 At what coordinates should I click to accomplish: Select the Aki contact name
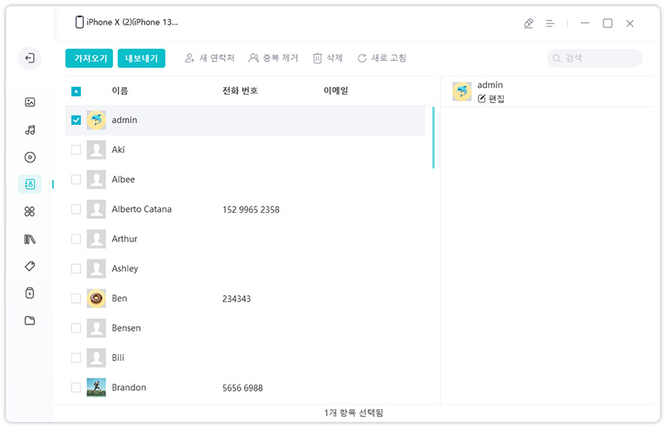118,150
